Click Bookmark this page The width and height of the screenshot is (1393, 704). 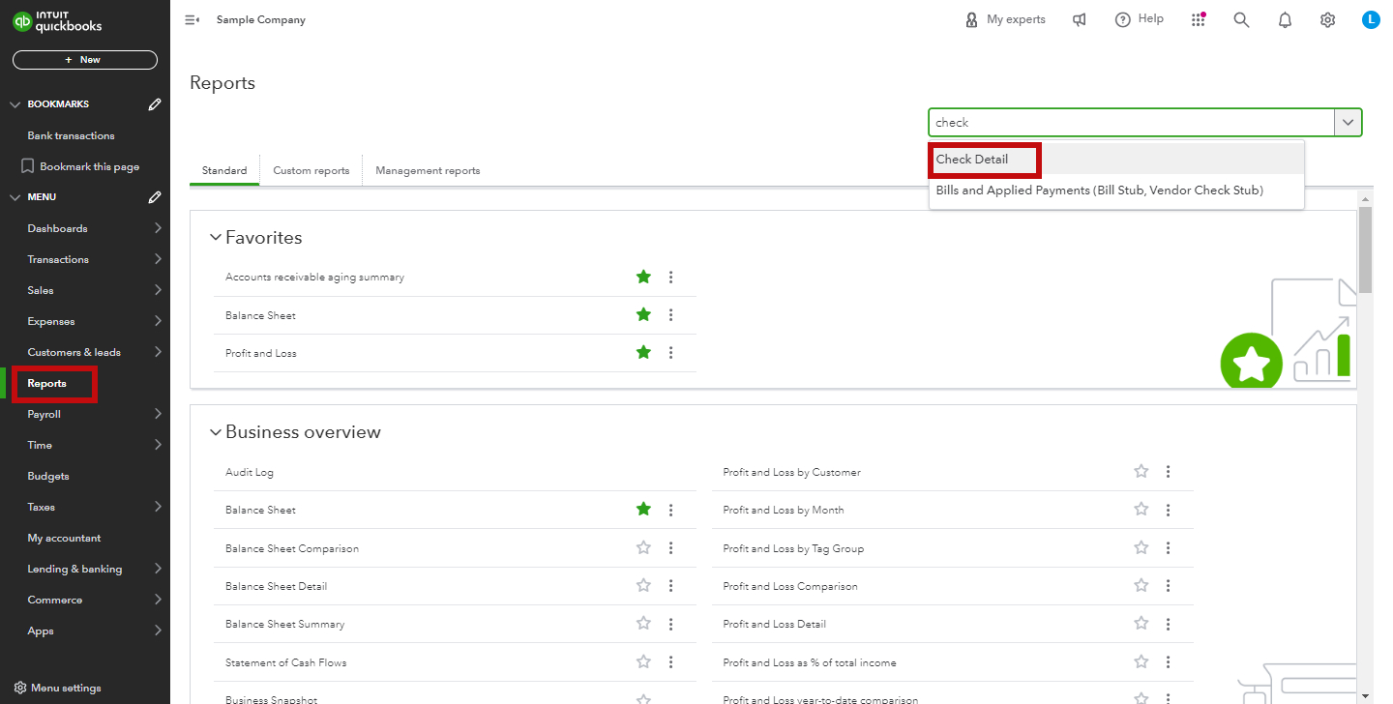click(80, 166)
